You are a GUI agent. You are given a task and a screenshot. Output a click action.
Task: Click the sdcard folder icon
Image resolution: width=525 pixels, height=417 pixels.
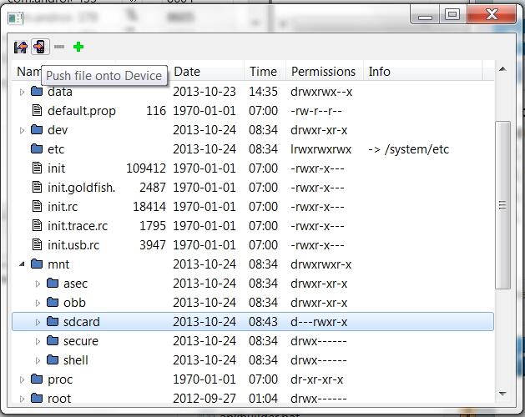click(53, 321)
